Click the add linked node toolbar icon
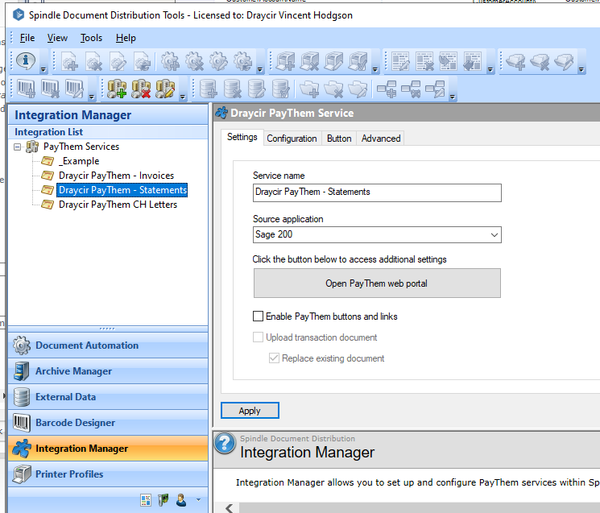The width and height of the screenshot is (600, 513). click(387, 89)
